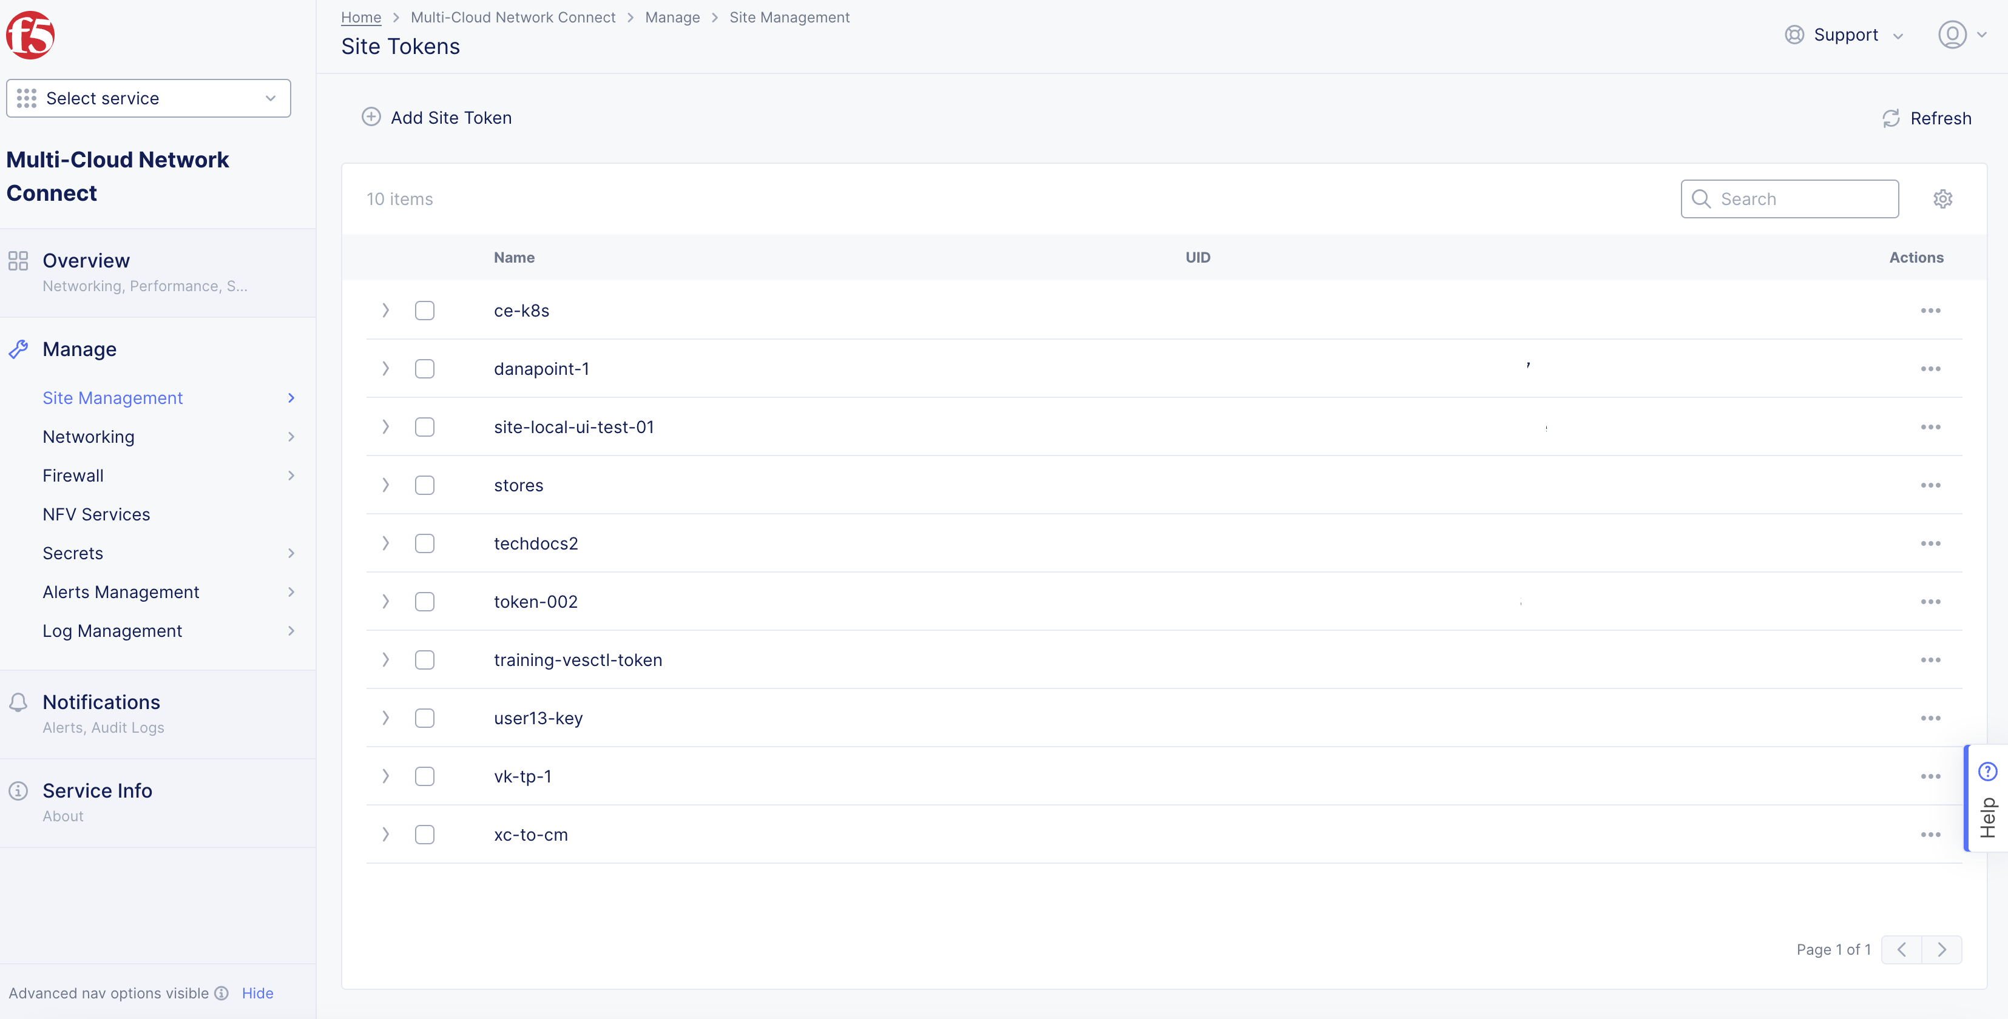Expand the Networking submenu
The height and width of the screenshot is (1019, 2008).
pos(88,436)
